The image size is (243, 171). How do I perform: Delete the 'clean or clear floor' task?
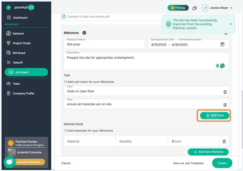tap(225, 92)
